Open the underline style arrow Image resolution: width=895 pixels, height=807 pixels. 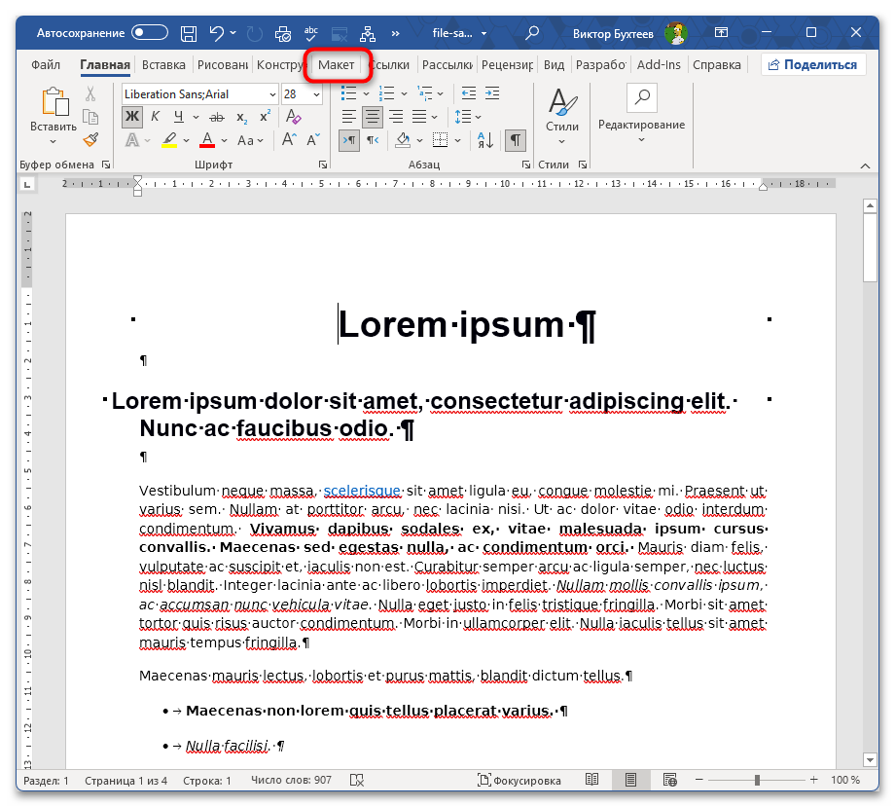pos(196,118)
